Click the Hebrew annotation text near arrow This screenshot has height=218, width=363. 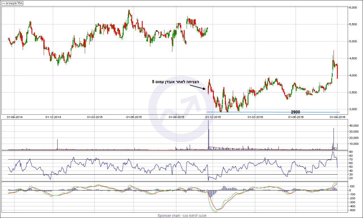[175, 82]
